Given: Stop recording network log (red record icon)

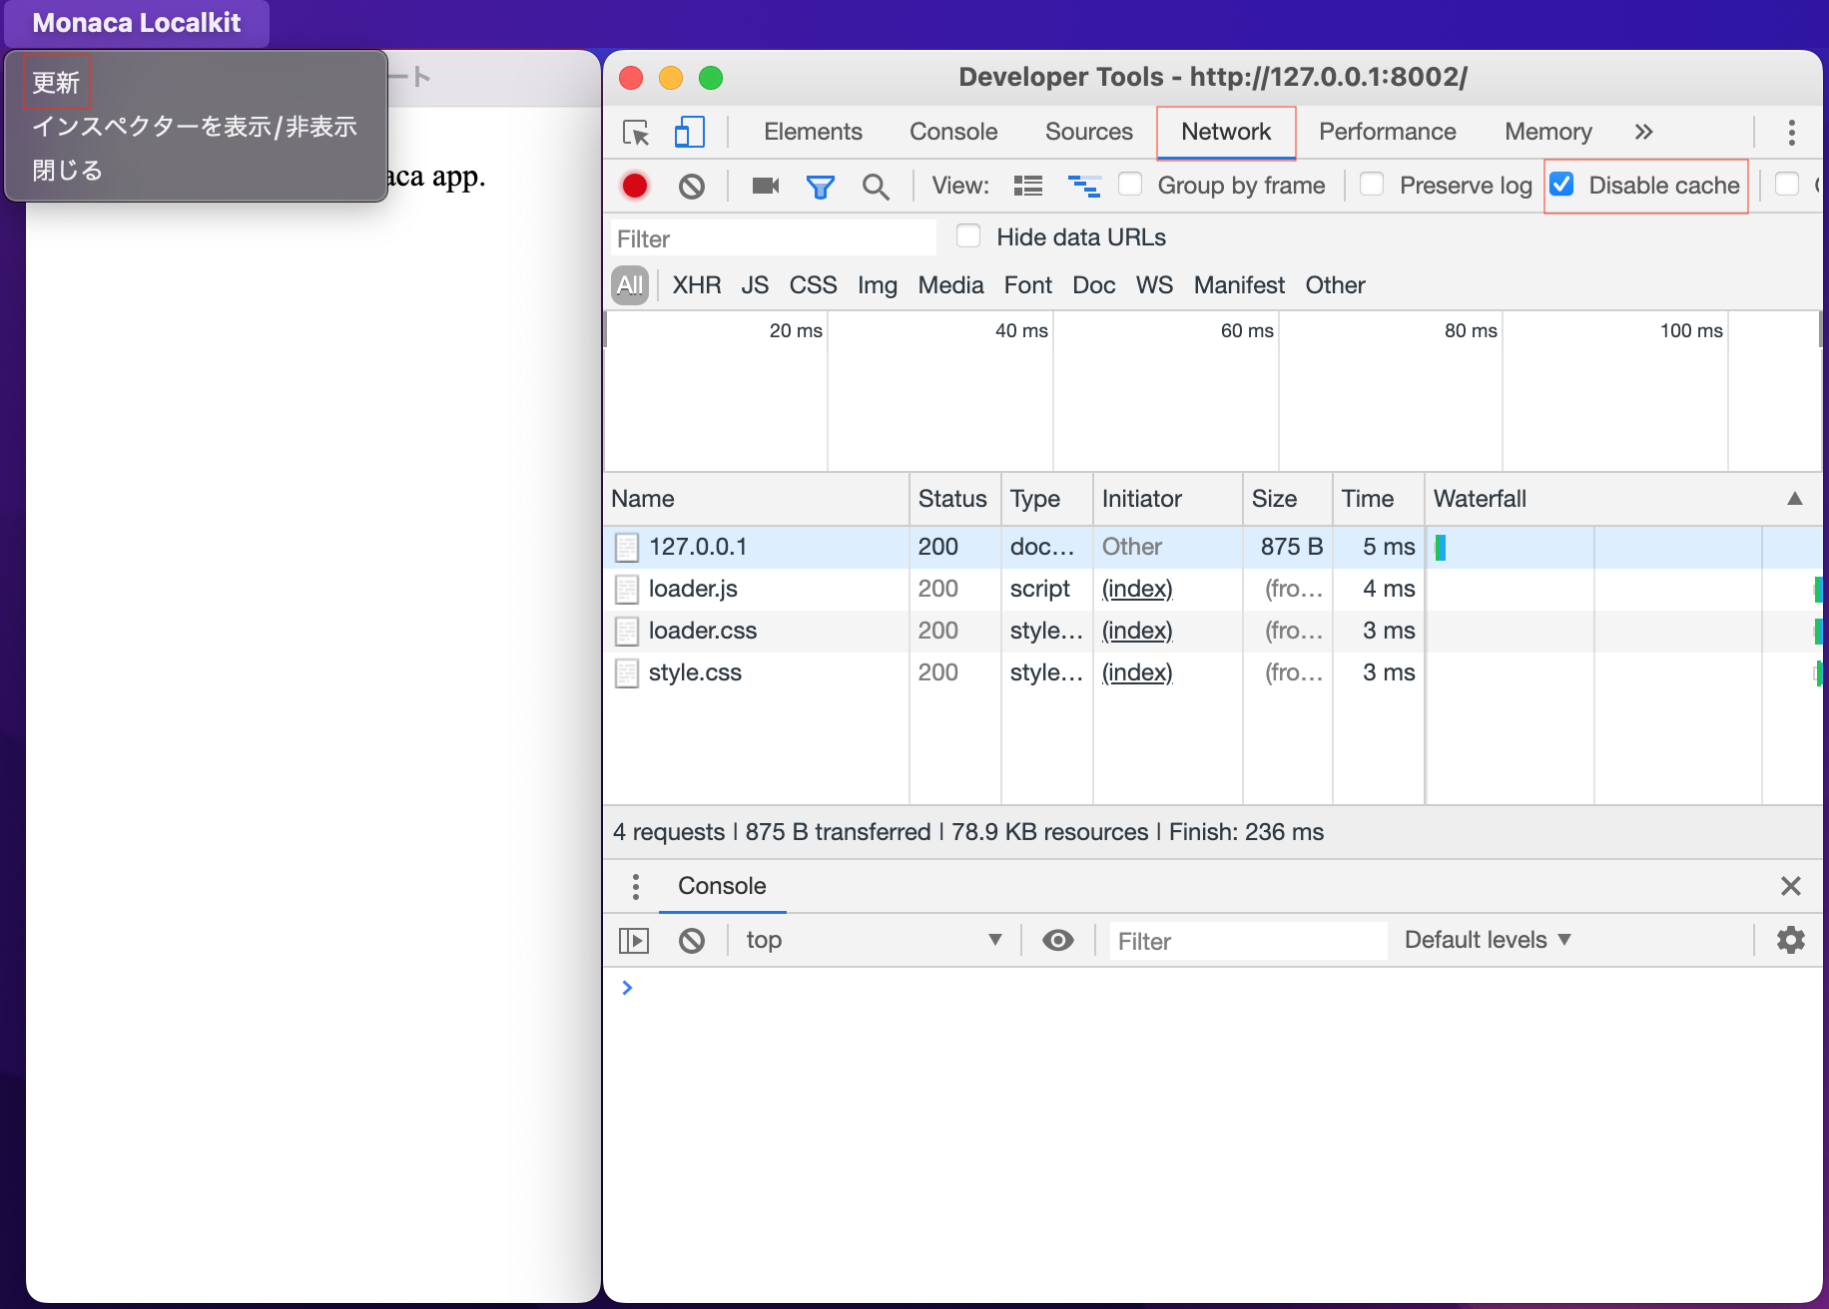Looking at the screenshot, I should (636, 186).
